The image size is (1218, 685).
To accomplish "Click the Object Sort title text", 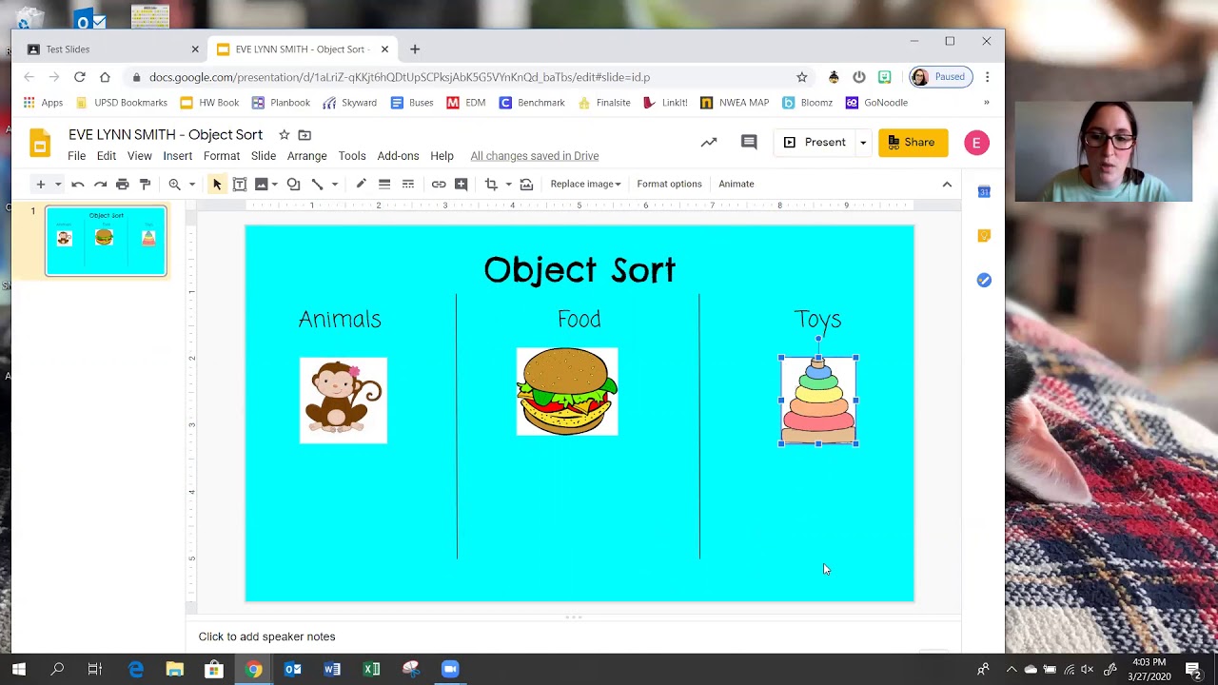I will (x=579, y=269).
